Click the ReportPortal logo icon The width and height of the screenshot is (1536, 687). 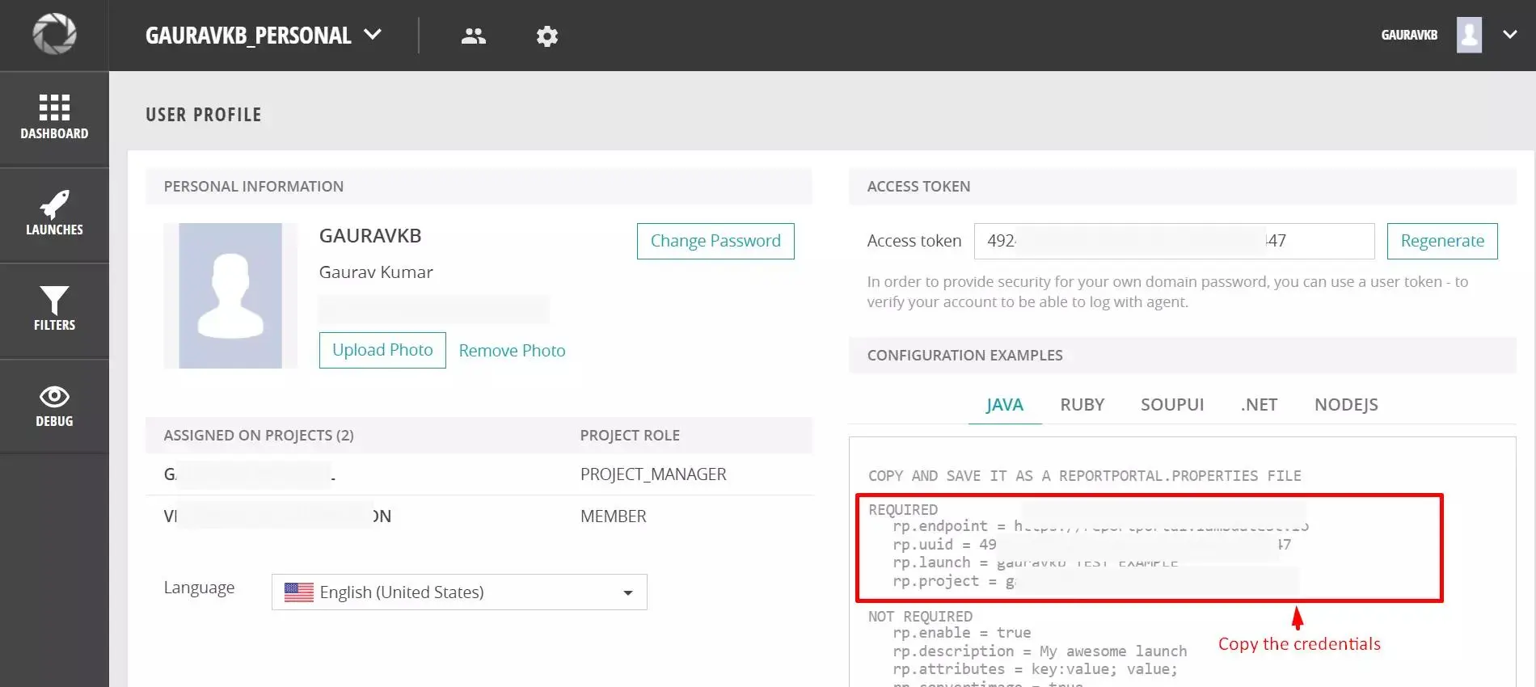[54, 34]
